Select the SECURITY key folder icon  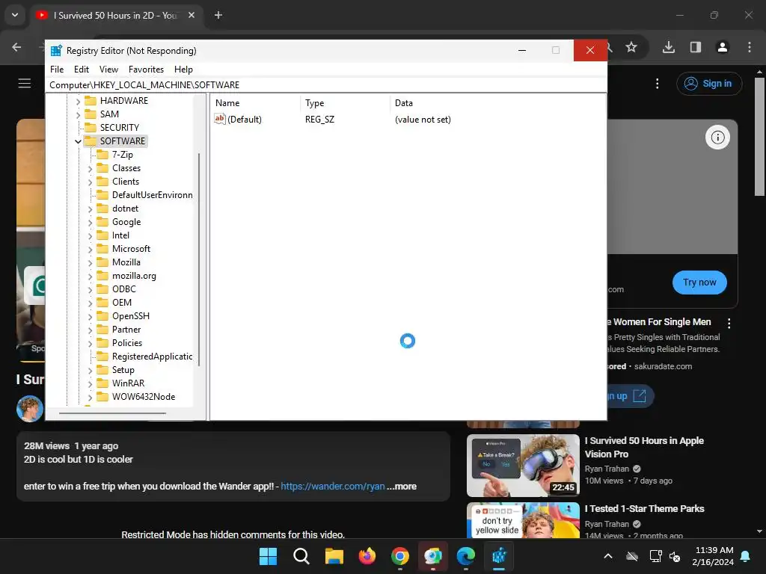[x=91, y=127]
